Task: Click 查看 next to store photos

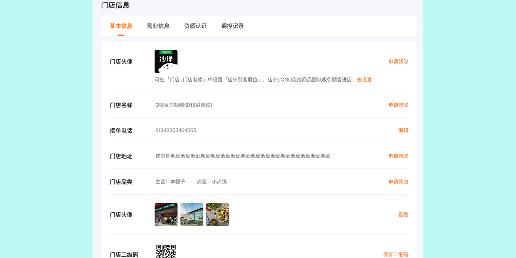Action: point(403,215)
